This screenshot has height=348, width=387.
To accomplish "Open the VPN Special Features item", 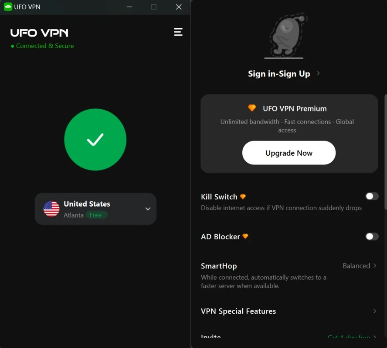I will coord(289,311).
